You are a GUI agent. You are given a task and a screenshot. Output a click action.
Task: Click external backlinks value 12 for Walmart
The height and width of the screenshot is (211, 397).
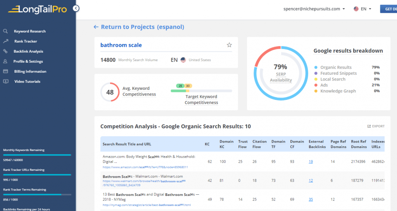click(x=311, y=180)
